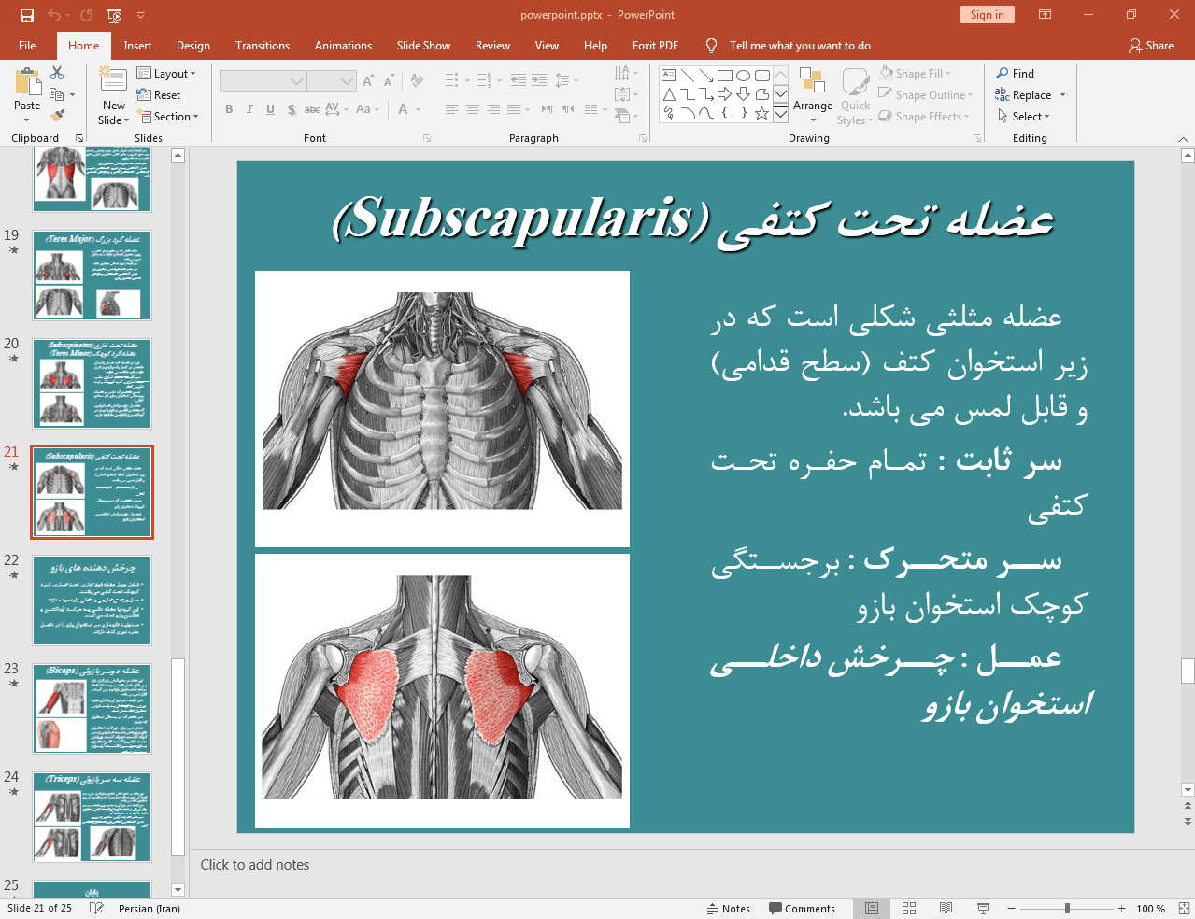Click Find in the Editing group
Screen dimensions: 1195x919
click(x=1016, y=73)
